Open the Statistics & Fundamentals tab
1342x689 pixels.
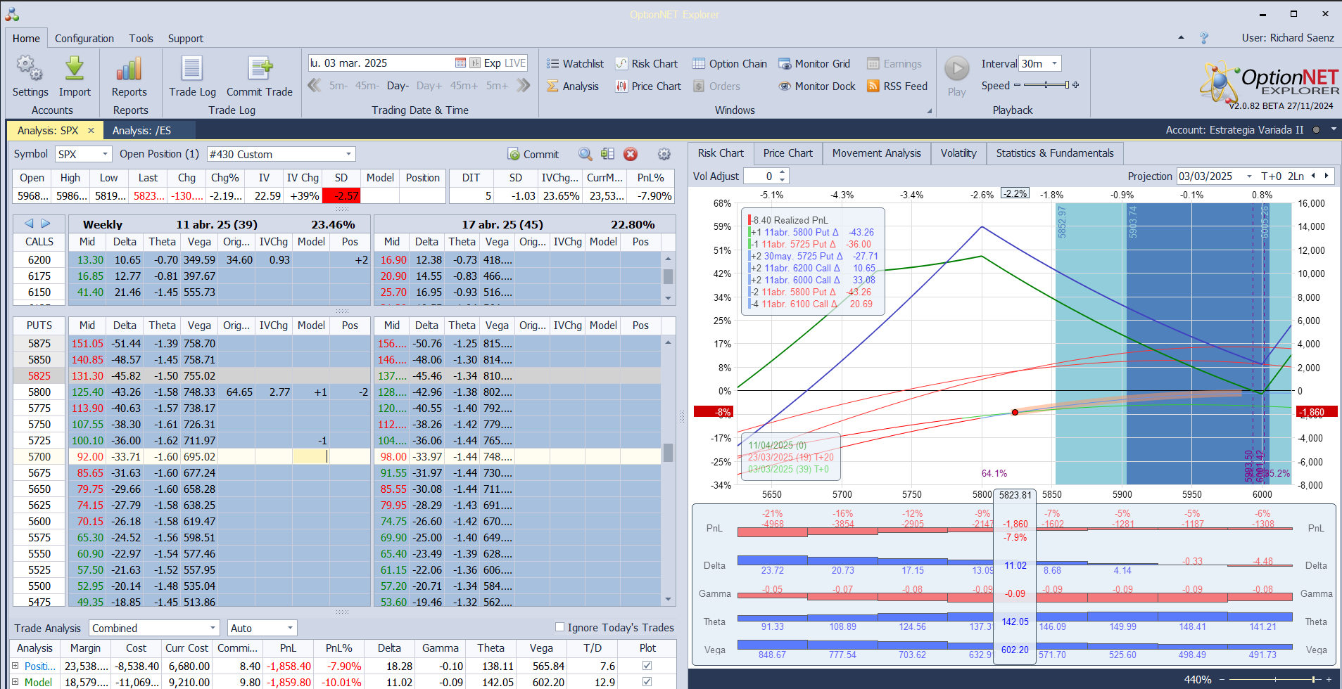point(1055,153)
